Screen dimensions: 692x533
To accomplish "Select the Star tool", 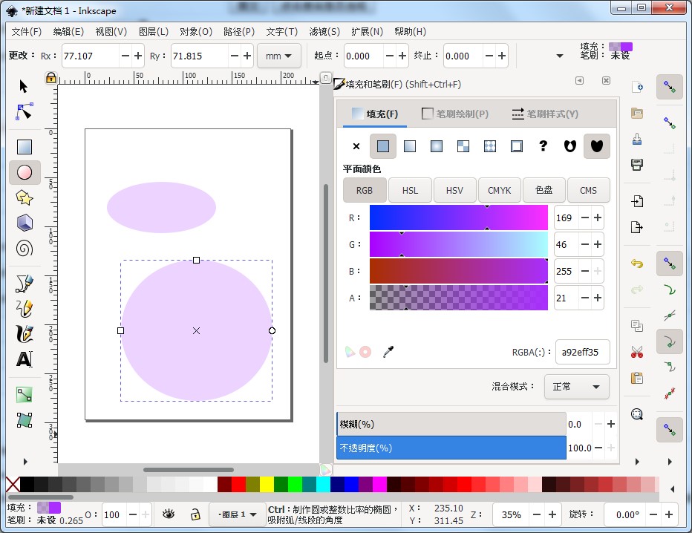I will click(x=24, y=197).
